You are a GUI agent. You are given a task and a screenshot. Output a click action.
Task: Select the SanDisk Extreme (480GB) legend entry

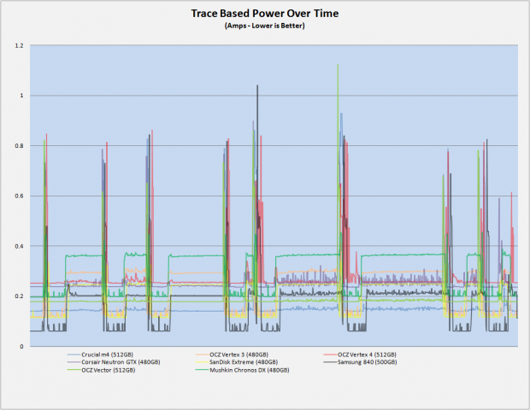(244, 362)
